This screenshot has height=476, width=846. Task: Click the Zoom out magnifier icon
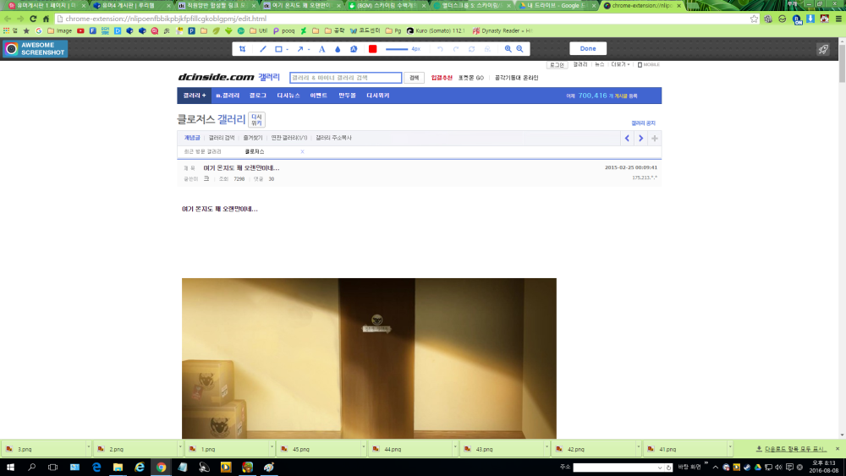[x=520, y=49]
